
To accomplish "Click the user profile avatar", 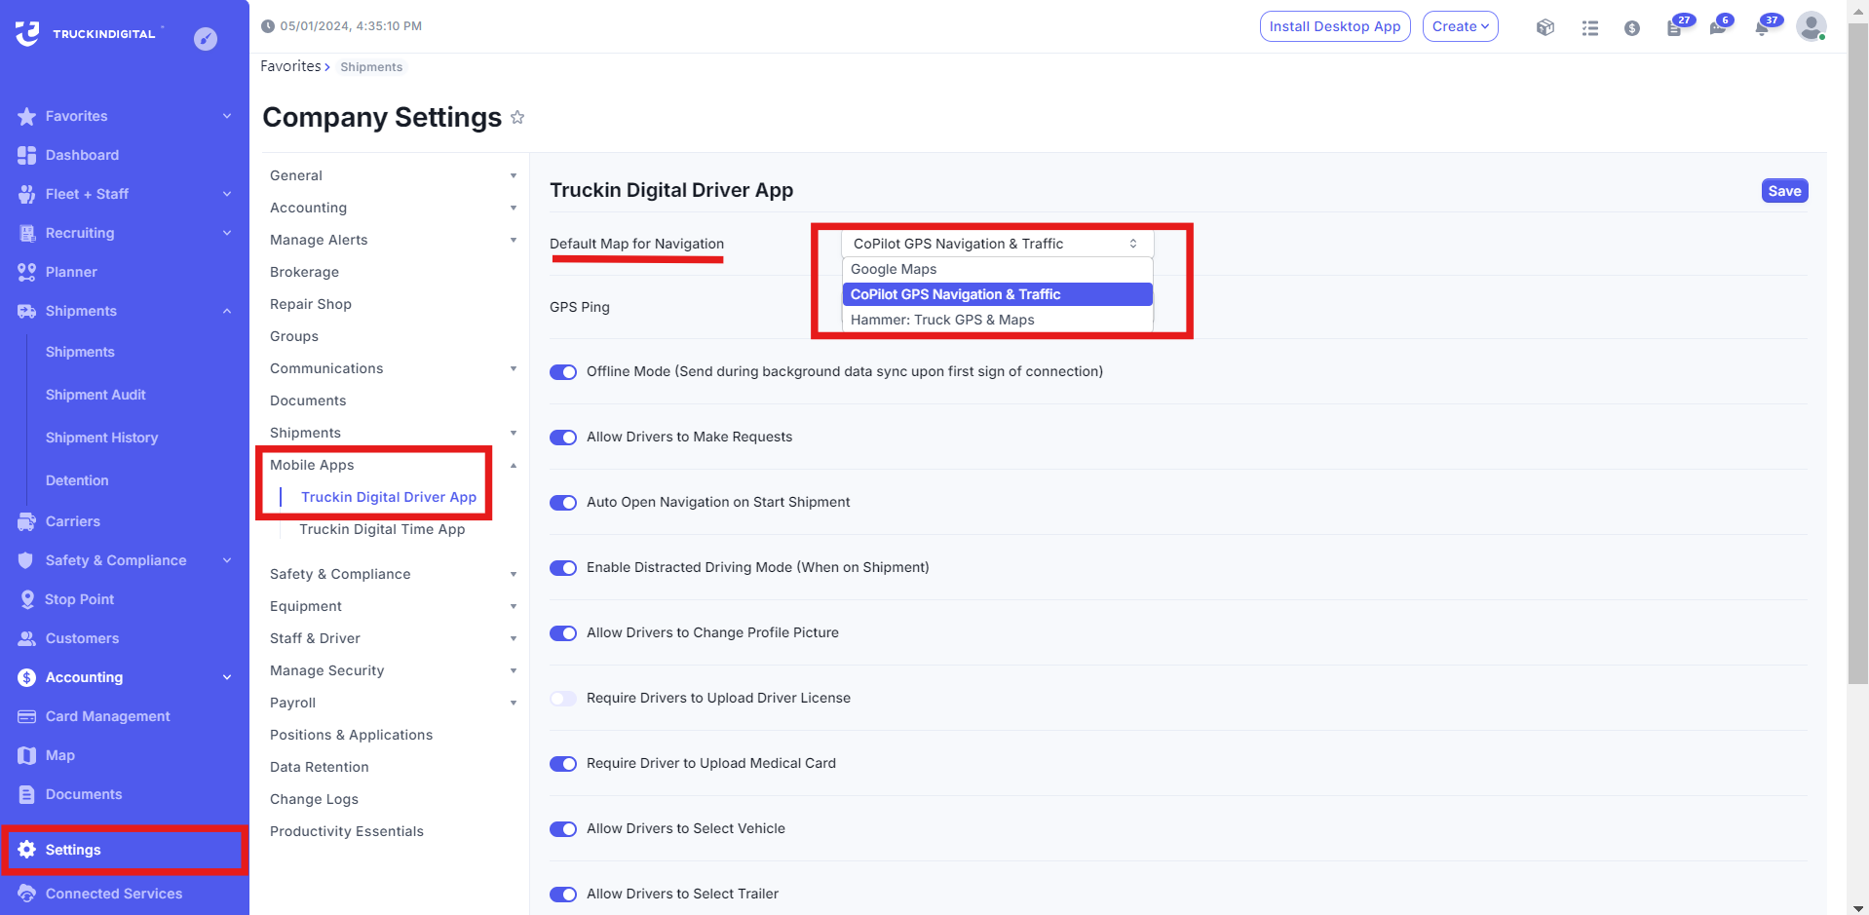I will click(1811, 26).
